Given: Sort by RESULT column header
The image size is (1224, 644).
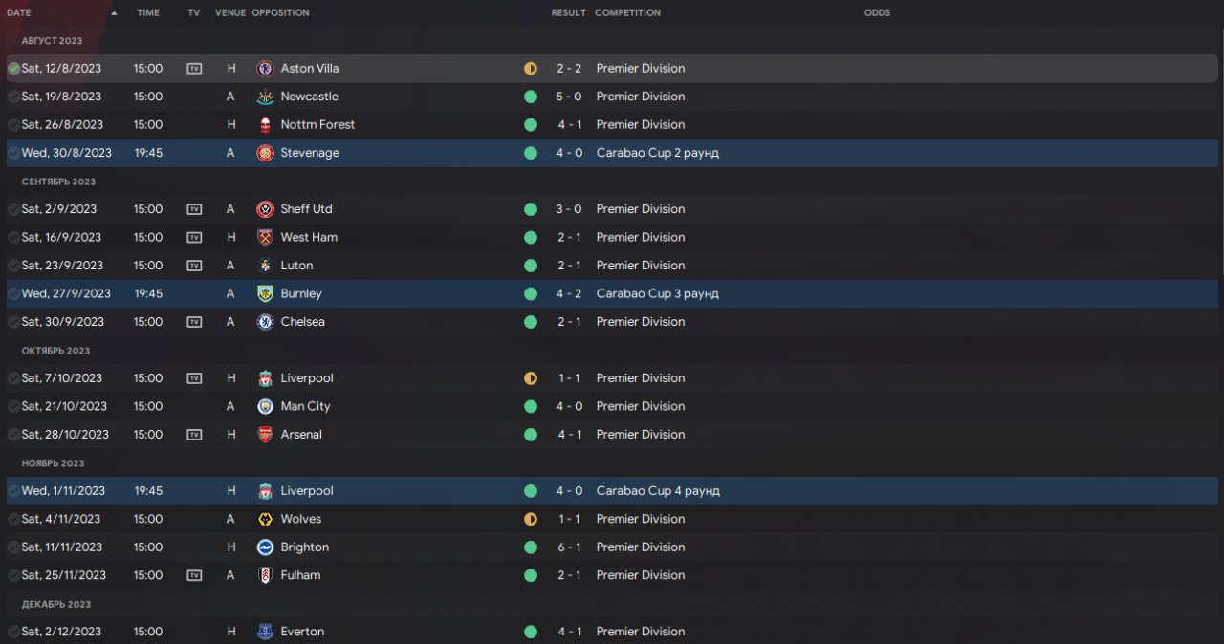Looking at the screenshot, I should 568,13.
